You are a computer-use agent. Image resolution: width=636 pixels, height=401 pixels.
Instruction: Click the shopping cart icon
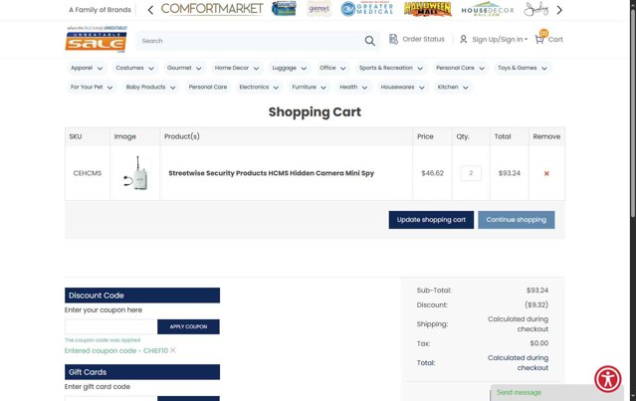539,40
